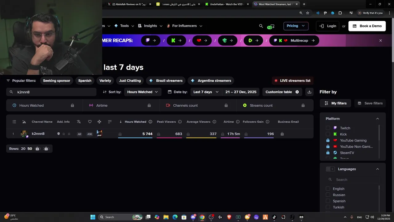Check the Russian language checkbox
This screenshot has width=394, height=222.
[x=328, y=195]
